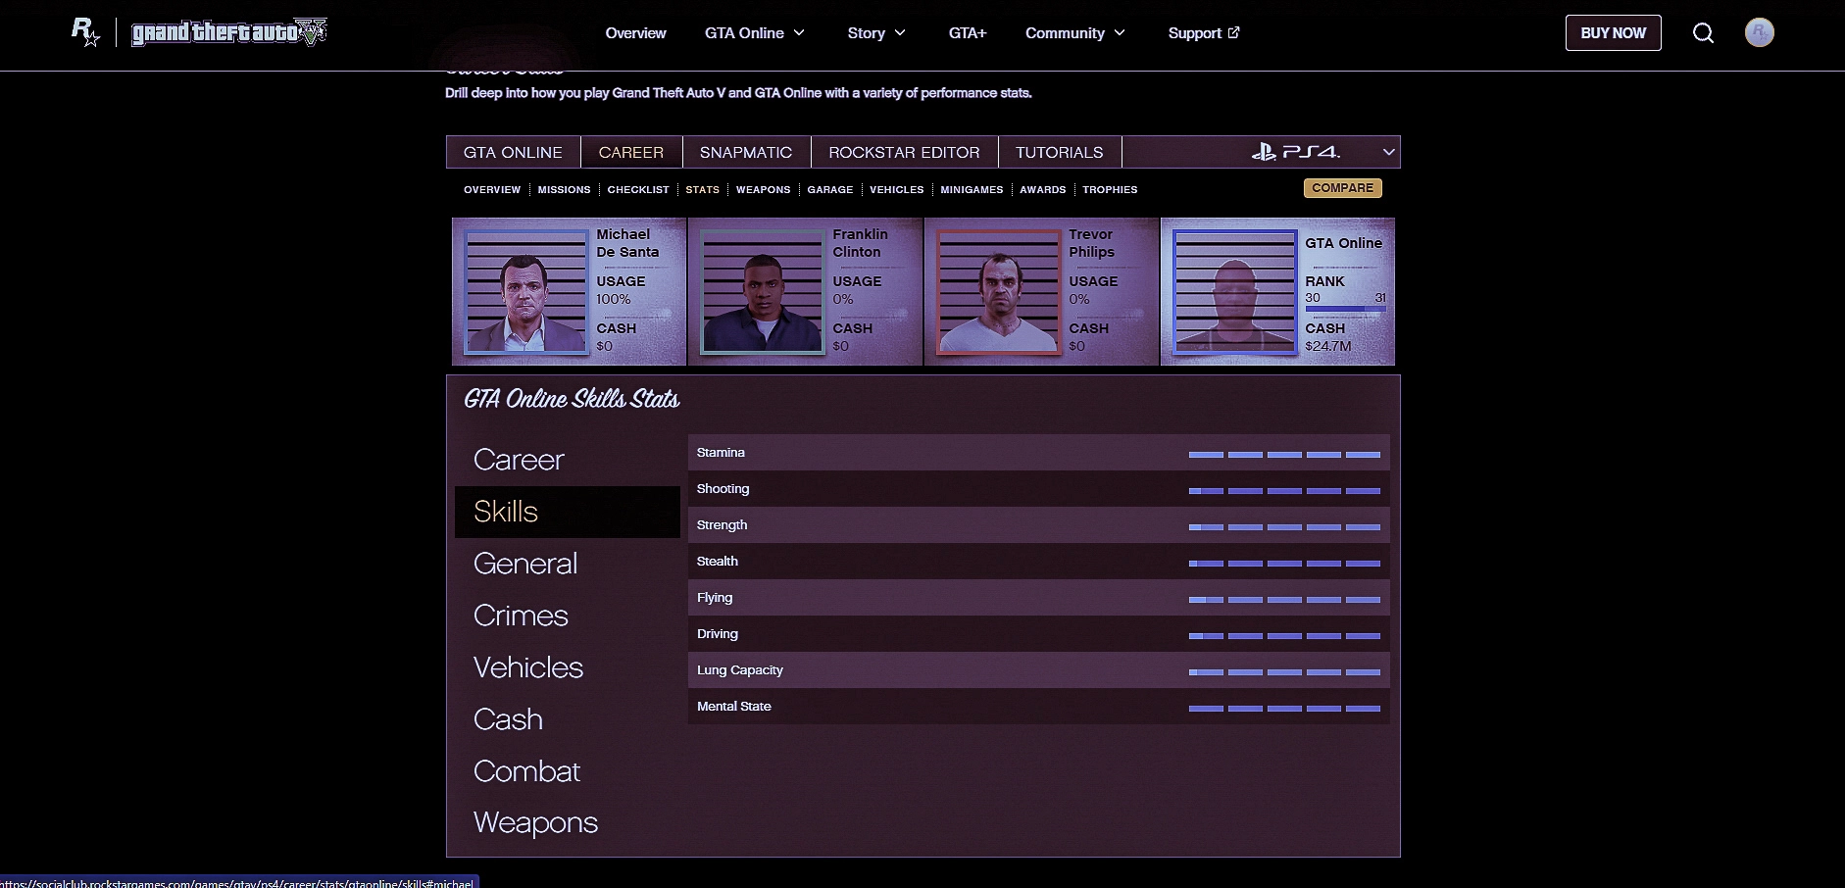Select Combat in the stats sidebar

tap(526, 771)
